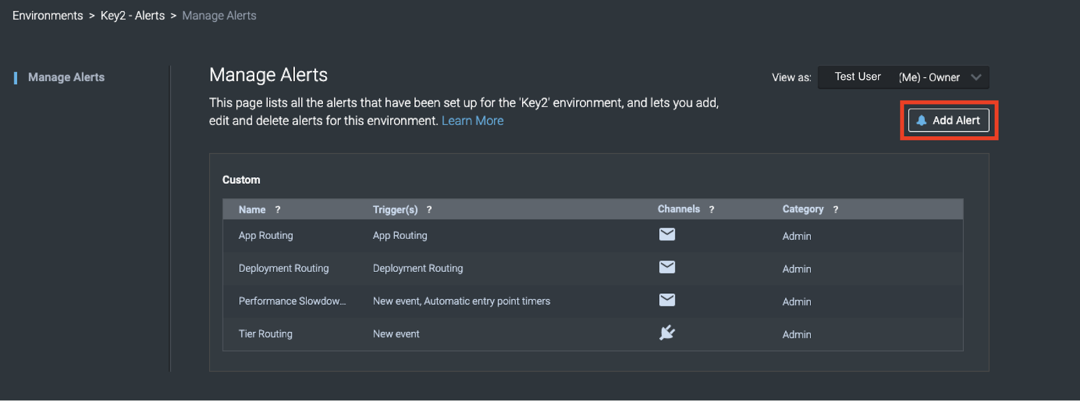
Task: Click the help icon next to Name column
Action: coord(278,210)
